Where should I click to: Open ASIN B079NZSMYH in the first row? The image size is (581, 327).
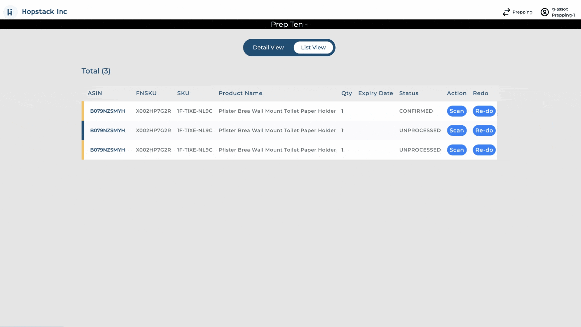coord(107,111)
